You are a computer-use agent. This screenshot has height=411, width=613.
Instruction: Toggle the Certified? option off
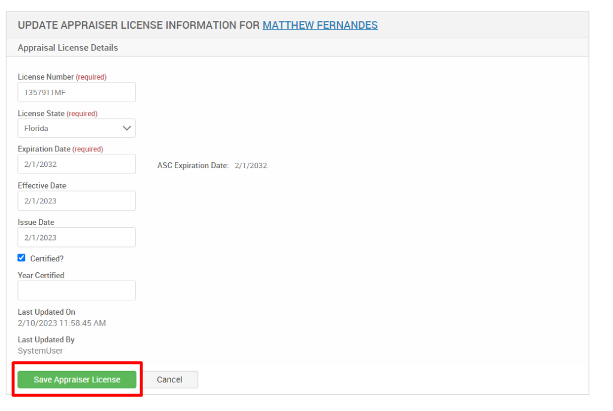coord(21,257)
